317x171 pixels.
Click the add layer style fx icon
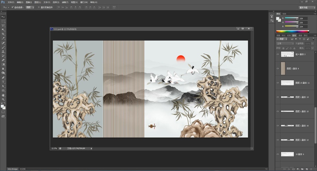[289, 169]
